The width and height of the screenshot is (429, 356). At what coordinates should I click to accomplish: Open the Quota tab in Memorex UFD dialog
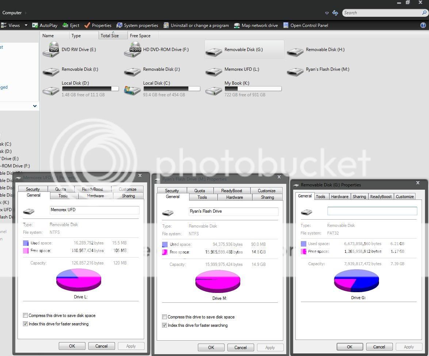point(61,189)
